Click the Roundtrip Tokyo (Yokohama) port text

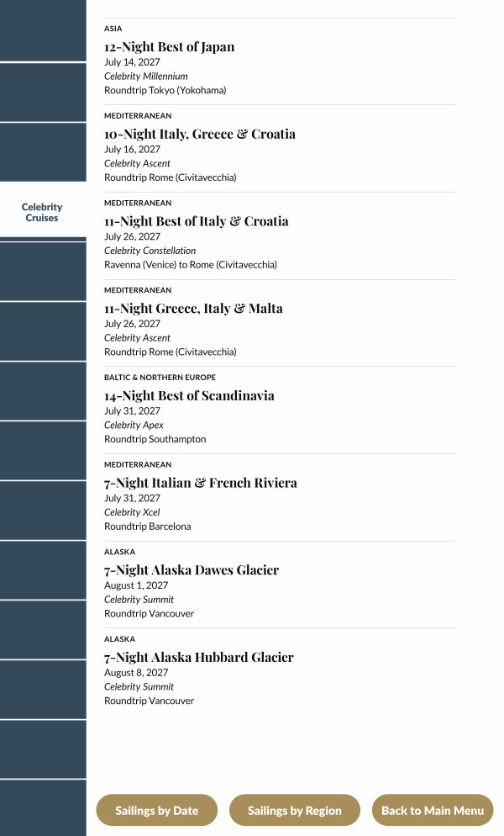point(165,90)
